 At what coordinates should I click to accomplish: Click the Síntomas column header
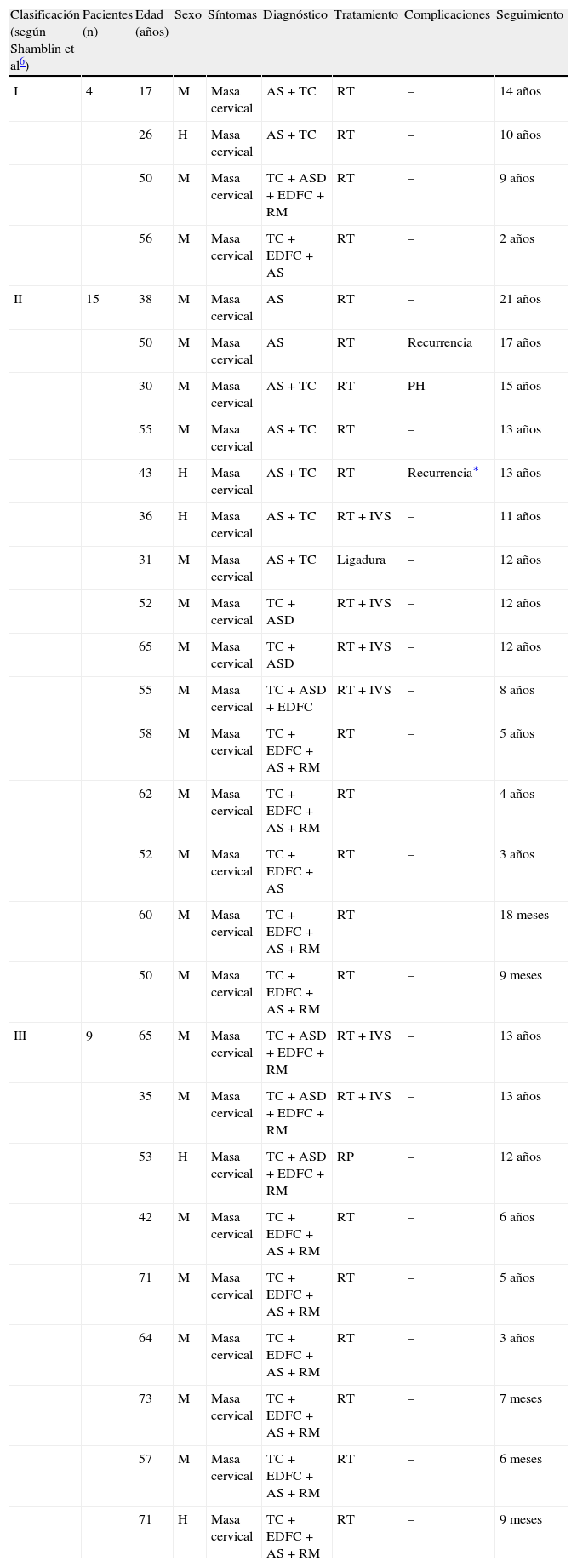point(231,15)
